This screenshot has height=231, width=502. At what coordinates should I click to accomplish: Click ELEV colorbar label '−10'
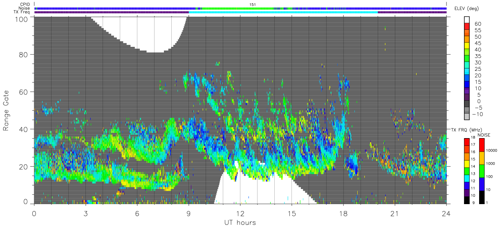pyautogui.click(x=477, y=114)
